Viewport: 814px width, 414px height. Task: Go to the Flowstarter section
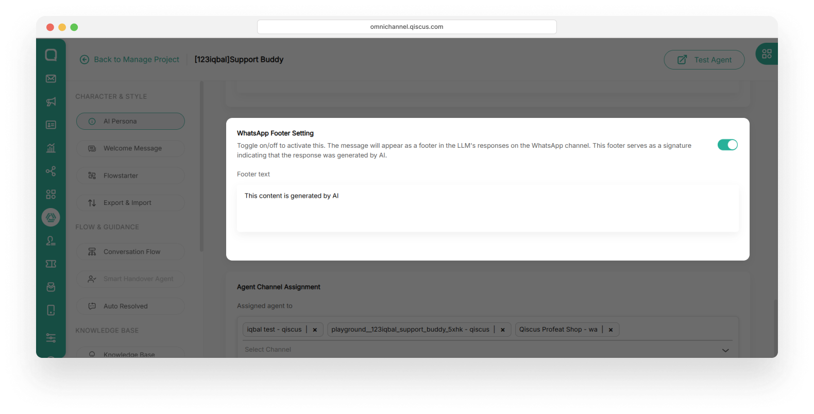pos(130,176)
